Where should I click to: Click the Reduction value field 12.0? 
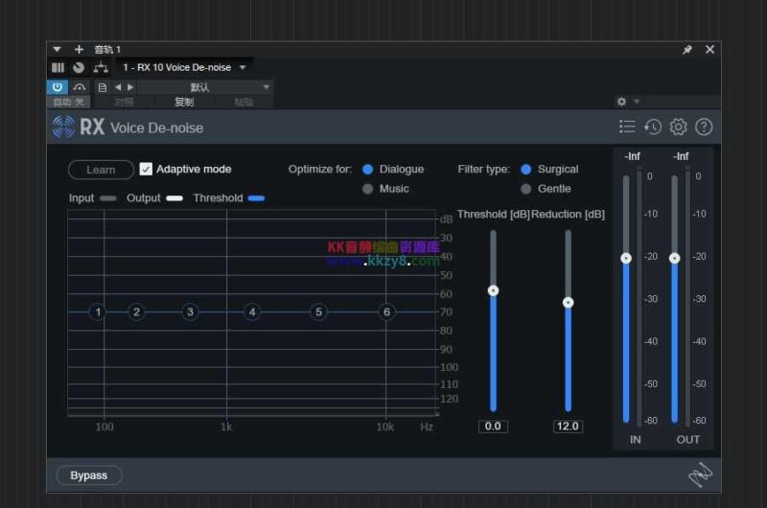568,427
